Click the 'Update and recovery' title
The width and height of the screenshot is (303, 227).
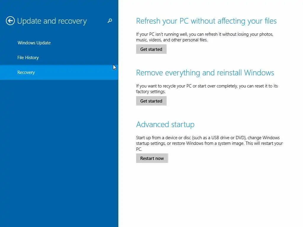[x=52, y=21]
